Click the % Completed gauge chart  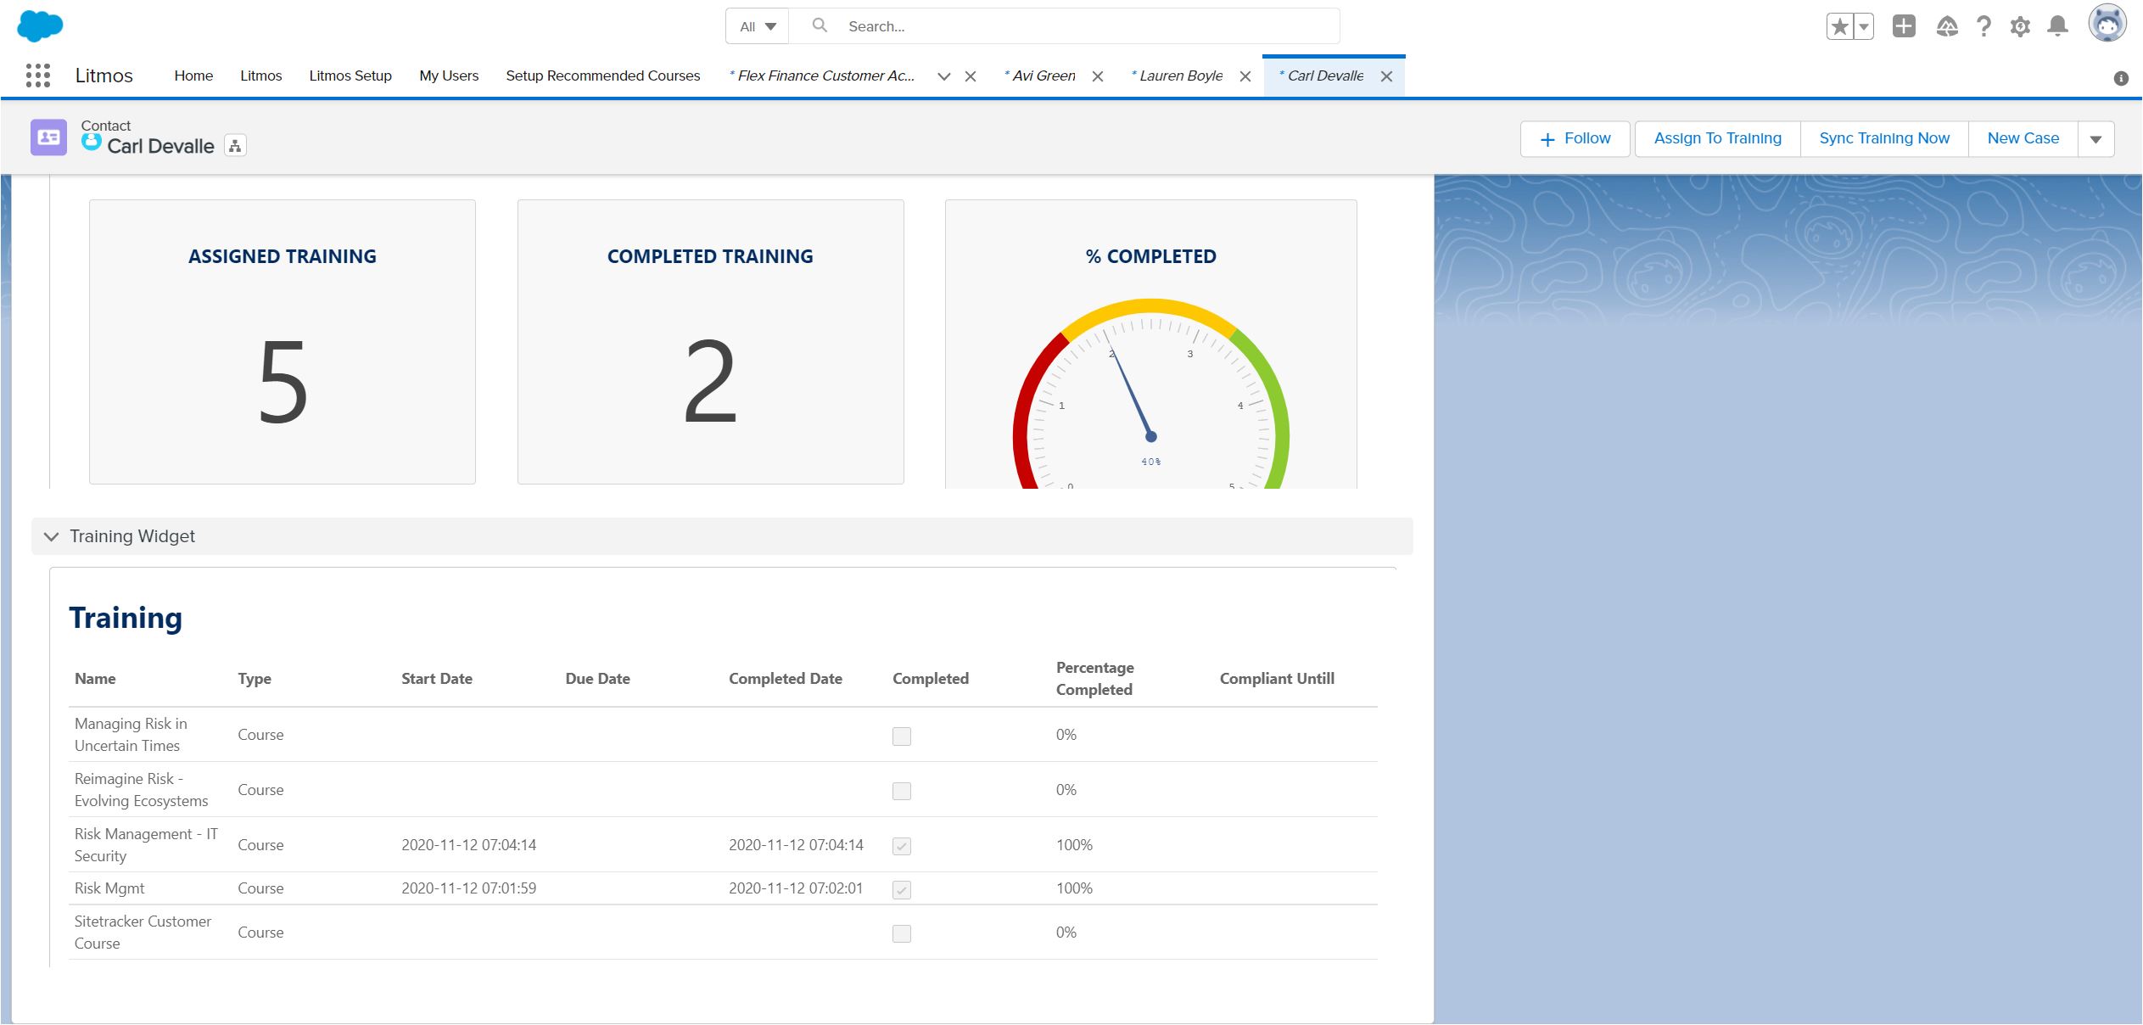1150,399
